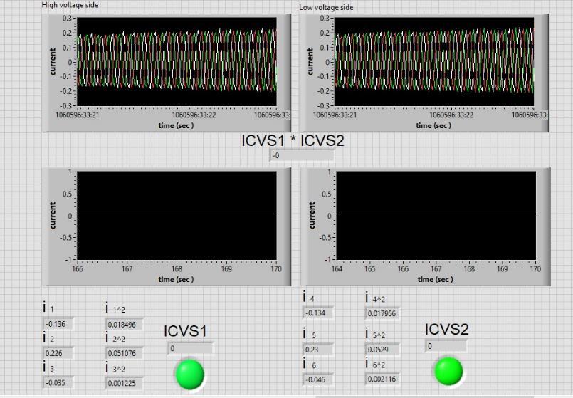This screenshot has height=398, width=573.
Task: Click the i1^2 field showing 0.018496
Action: point(124,324)
